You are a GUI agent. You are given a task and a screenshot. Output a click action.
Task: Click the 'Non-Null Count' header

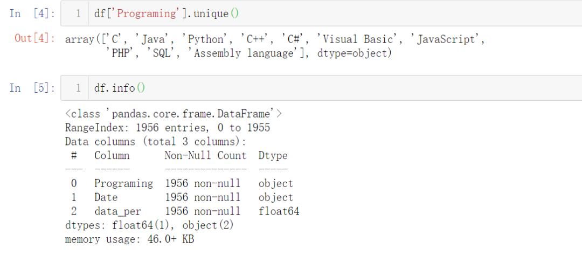point(205,156)
